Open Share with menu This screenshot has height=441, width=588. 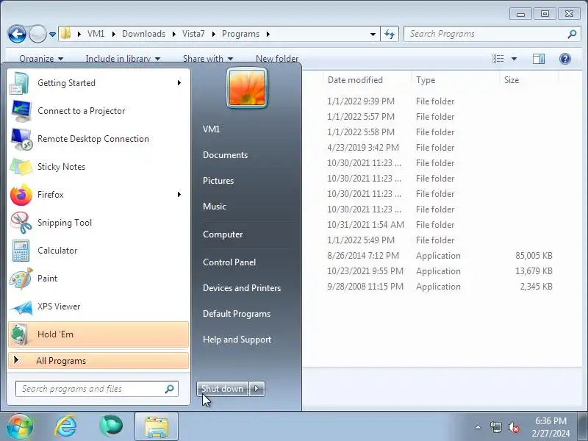(208, 59)
